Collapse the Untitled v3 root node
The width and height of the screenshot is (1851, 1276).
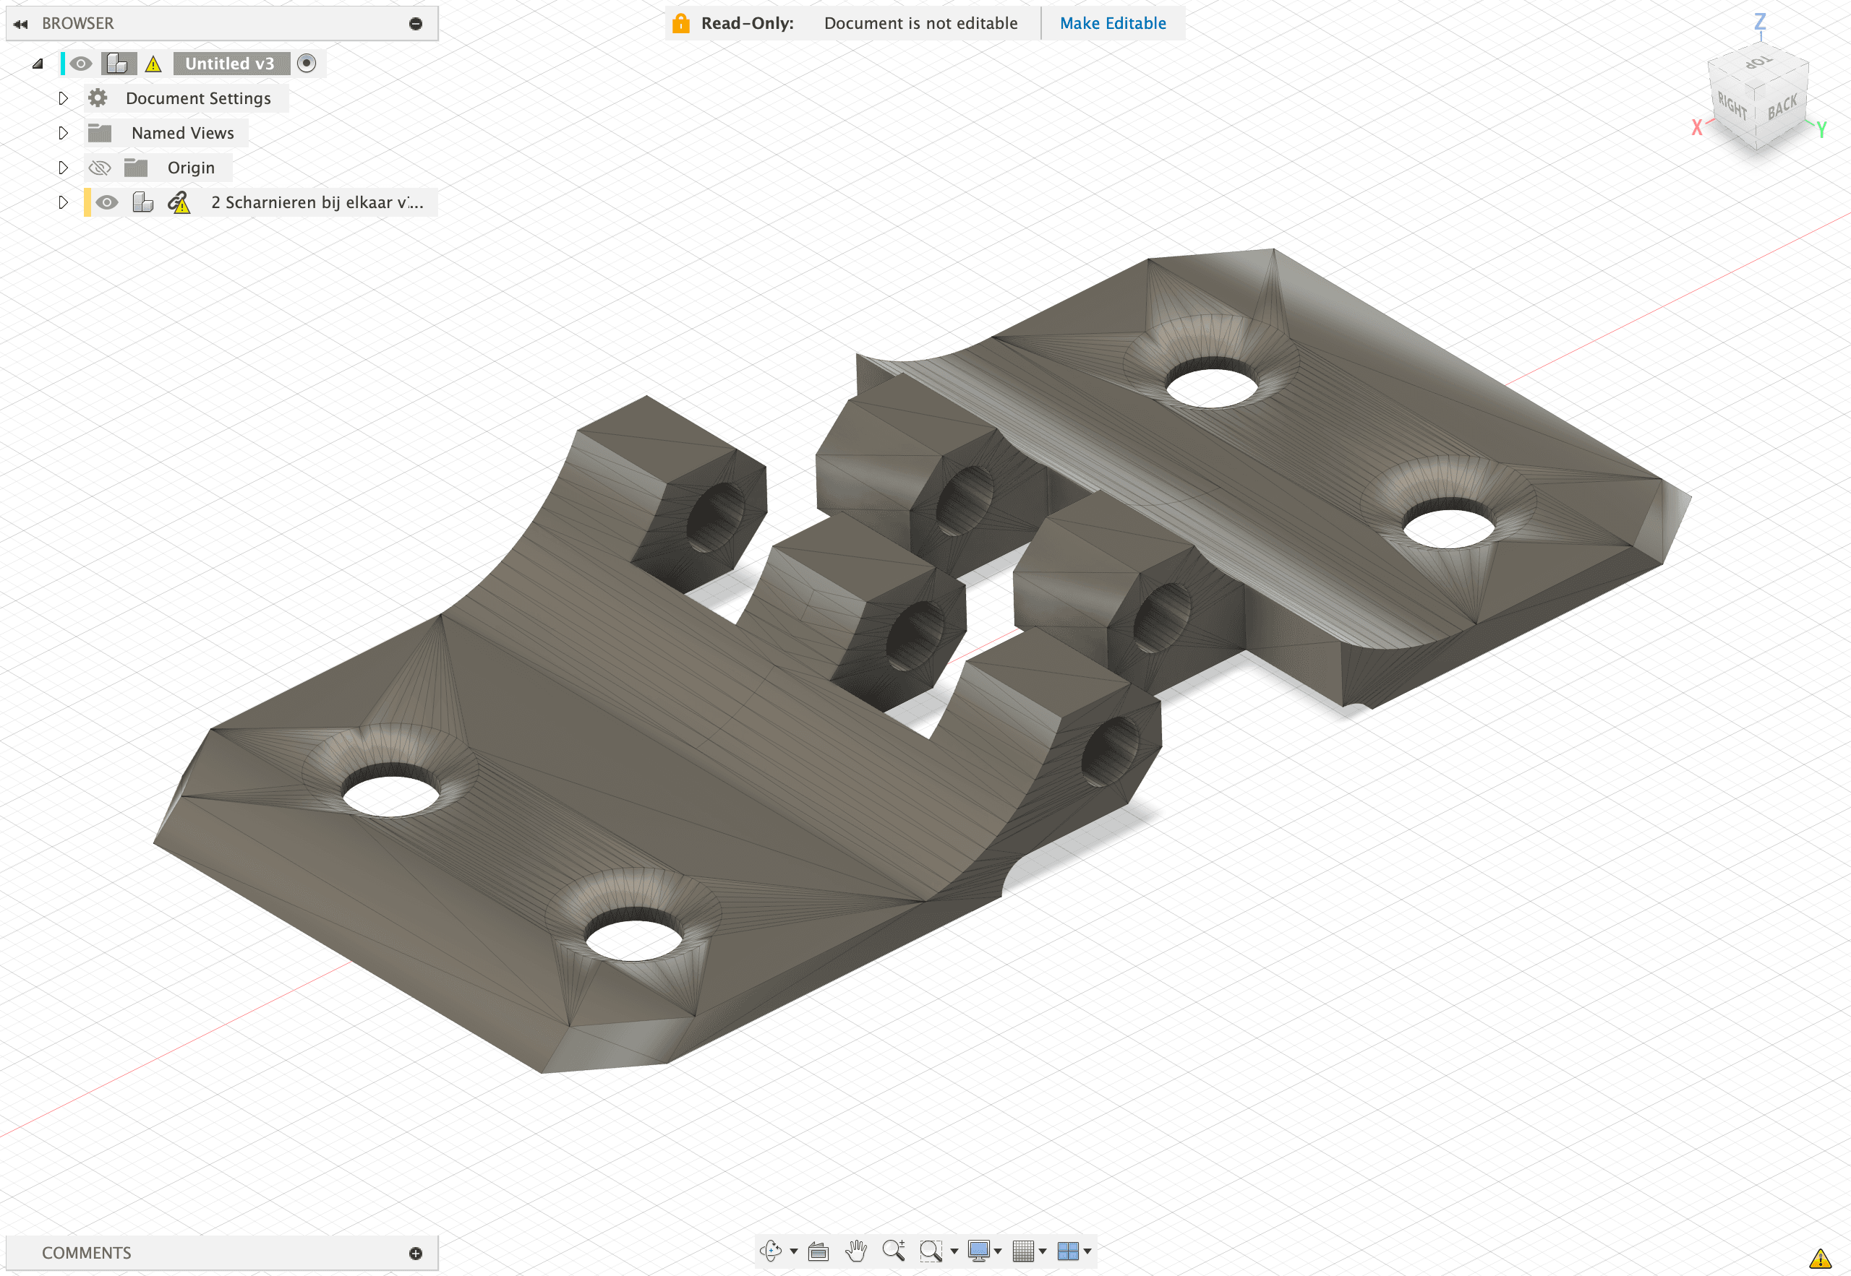coord(38,64)
